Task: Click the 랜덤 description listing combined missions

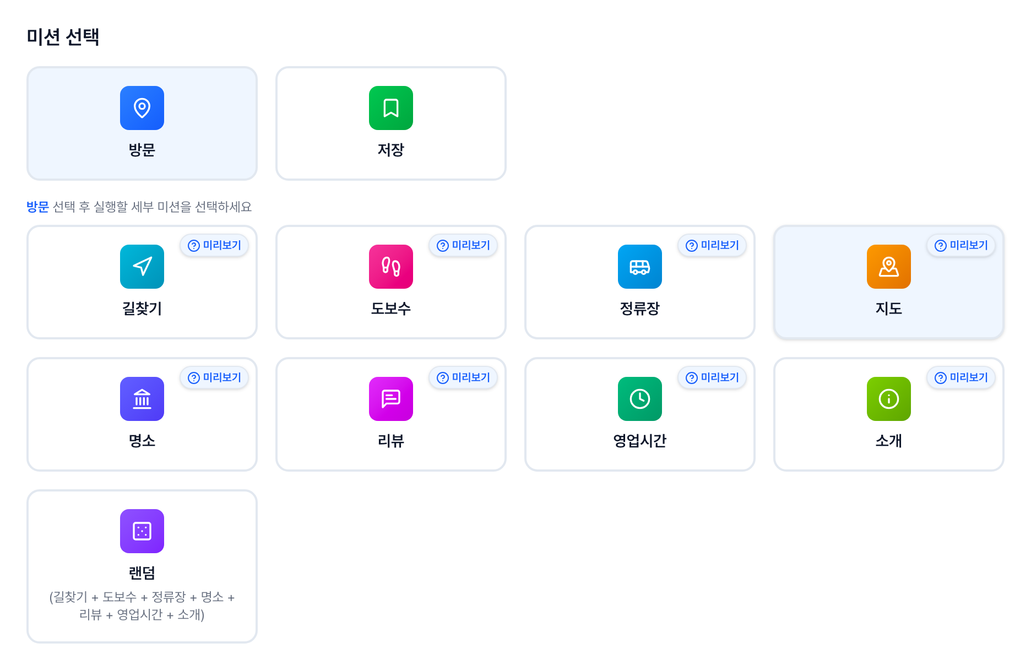Action: pos(142,606)
